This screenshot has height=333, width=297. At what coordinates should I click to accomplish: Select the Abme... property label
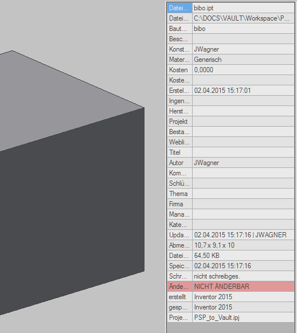(179, 245)
